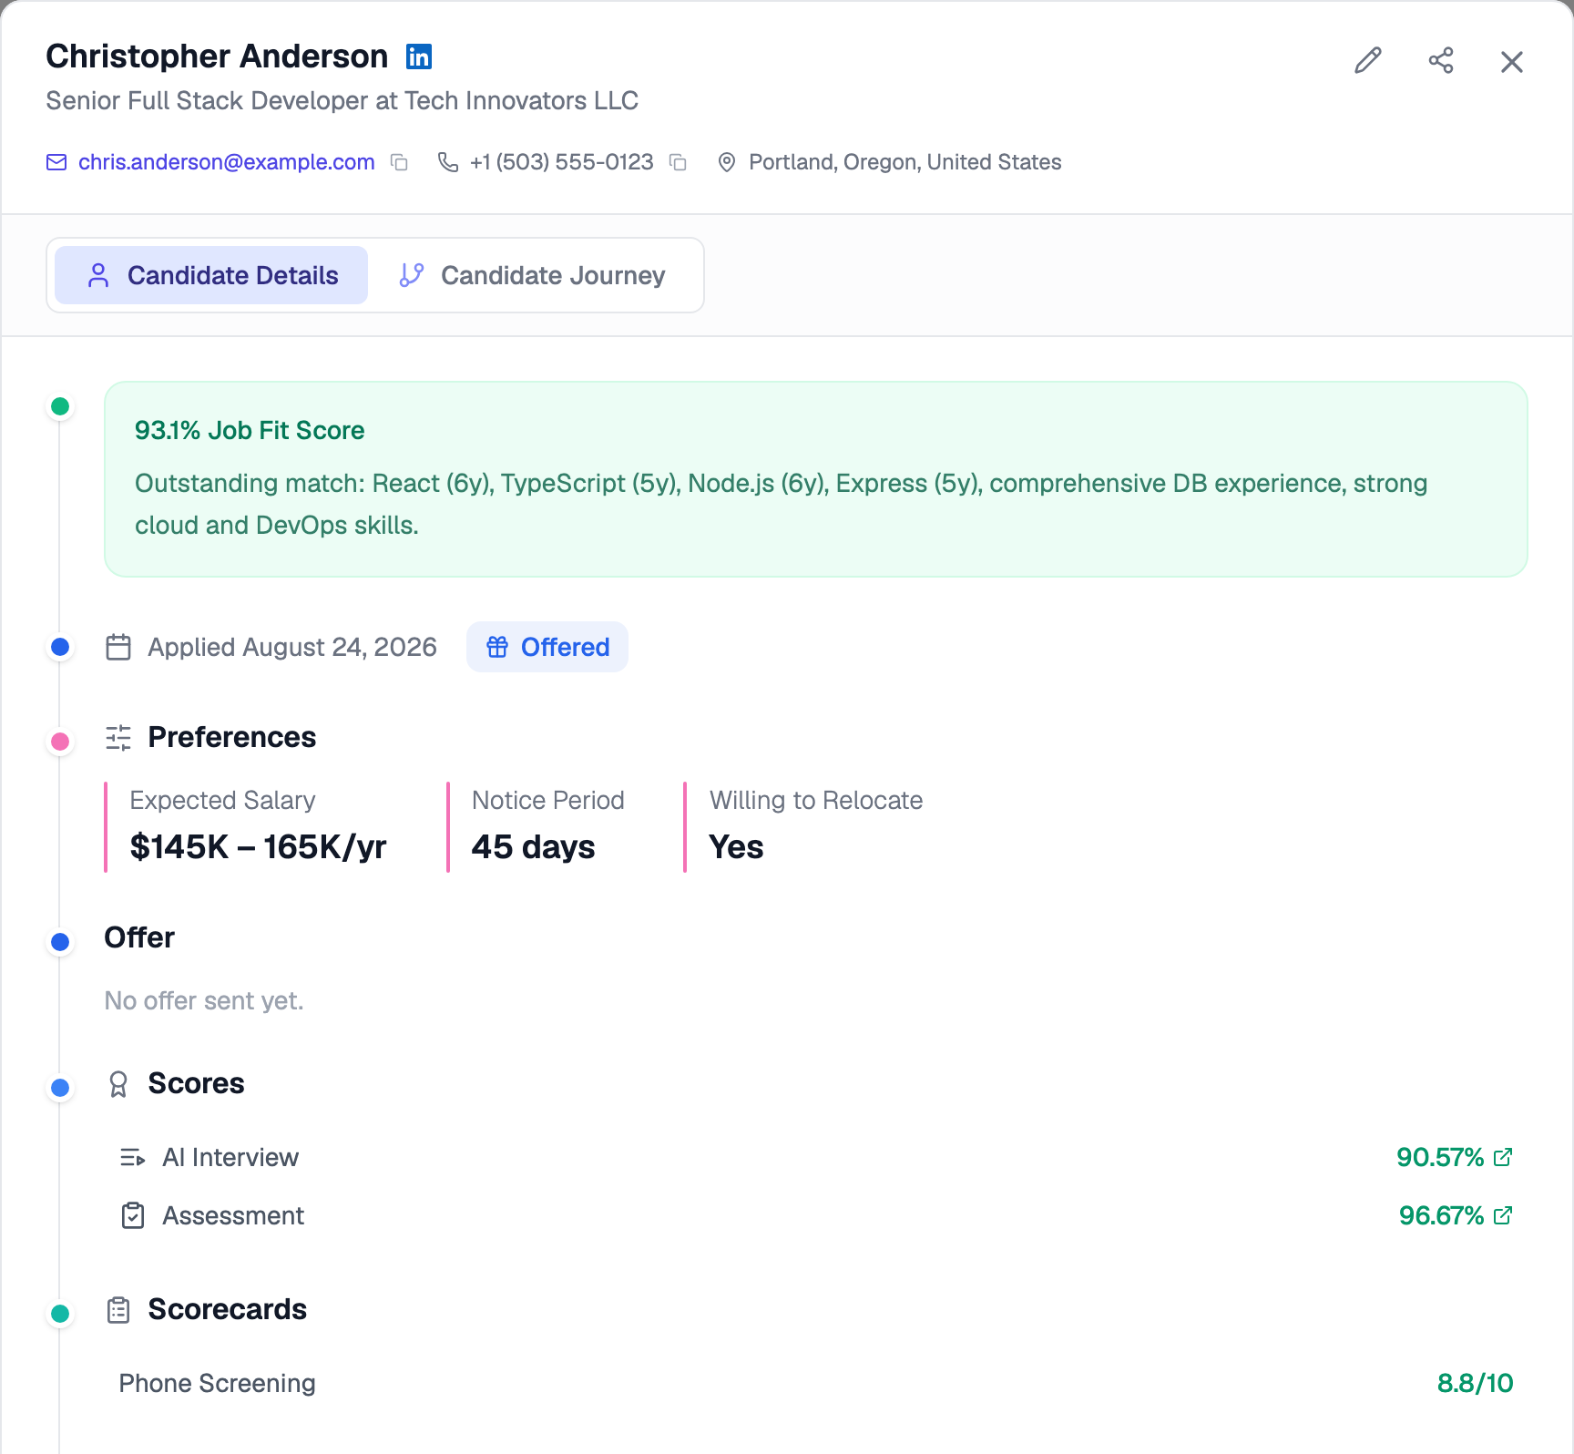Click the Senior Full Stack Developer subtitle
The height and width of the screenshot is (1454, 1574).
tap(342, 100)
